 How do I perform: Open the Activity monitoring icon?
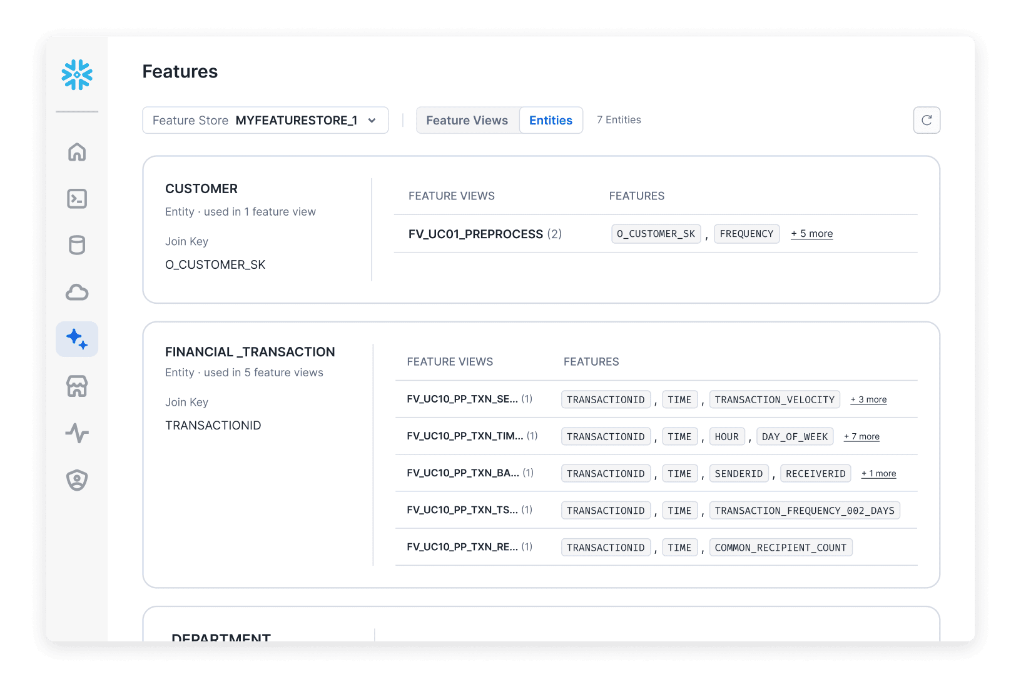point(76,433)
